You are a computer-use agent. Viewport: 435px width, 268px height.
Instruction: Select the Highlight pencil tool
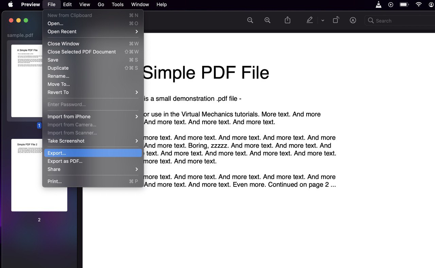tap(310, 20)
